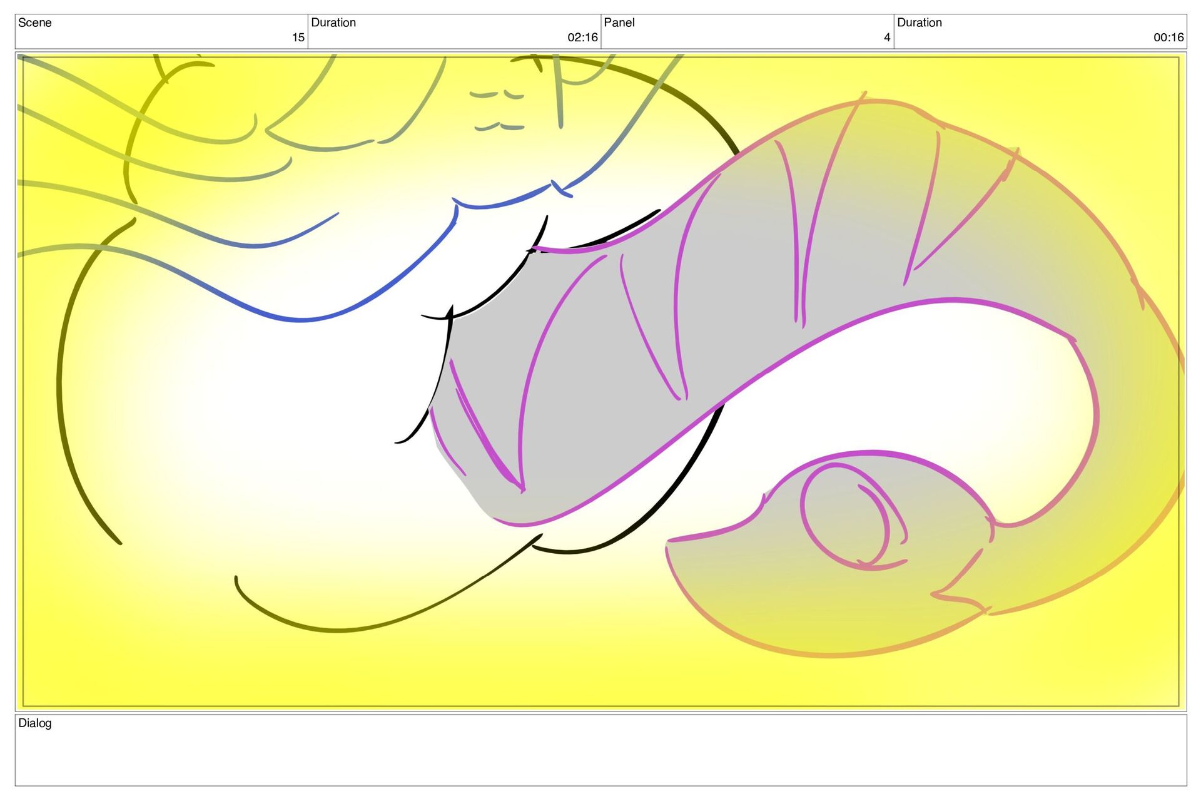Screen dimensions: 1201x801
Task: Click the Panel label in header
Action: point(619,23)
